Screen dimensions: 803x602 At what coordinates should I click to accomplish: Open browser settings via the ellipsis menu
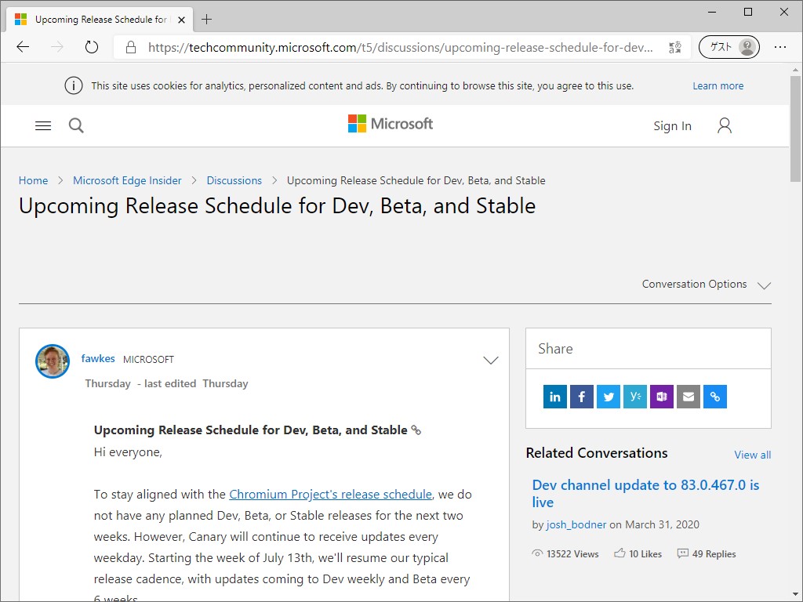[781, 47]
